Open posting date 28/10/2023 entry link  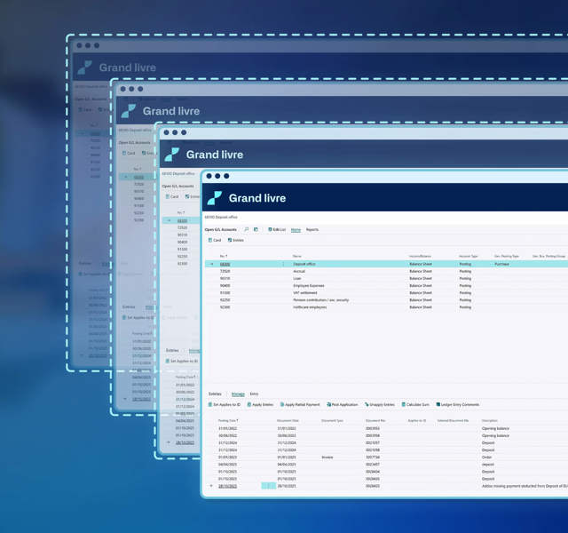227,486
